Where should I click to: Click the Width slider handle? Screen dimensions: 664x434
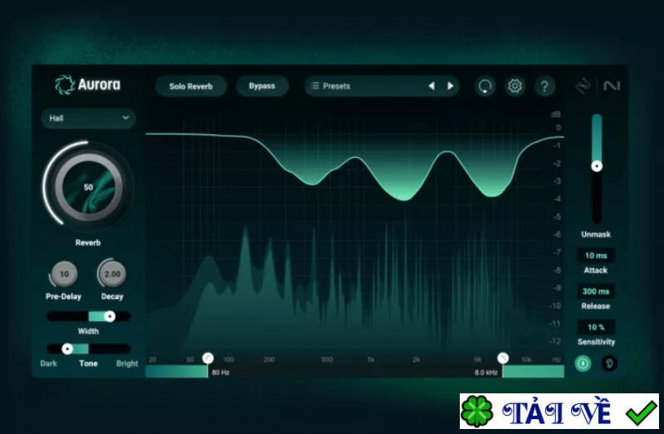(x=110, y=316)
